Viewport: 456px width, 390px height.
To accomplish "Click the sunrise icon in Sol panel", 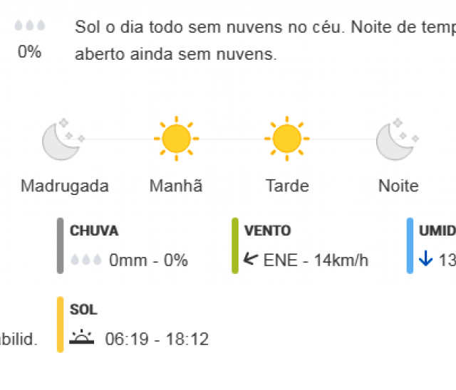I will pyautogui.click(x=82, y=337).
